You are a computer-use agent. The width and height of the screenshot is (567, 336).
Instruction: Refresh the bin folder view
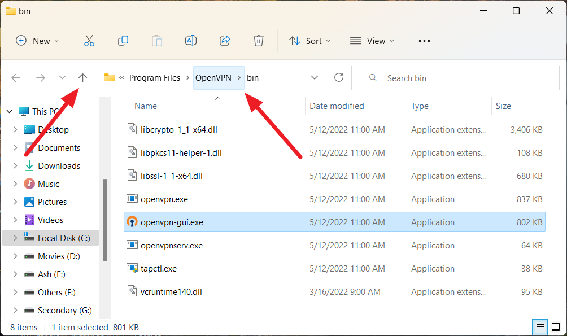pos(337,77)
